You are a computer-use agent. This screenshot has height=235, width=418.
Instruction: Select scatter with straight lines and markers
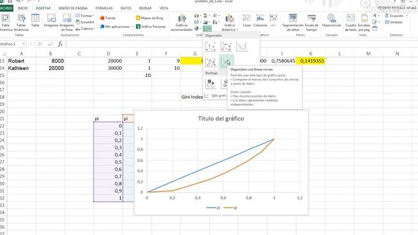[210, 62]
